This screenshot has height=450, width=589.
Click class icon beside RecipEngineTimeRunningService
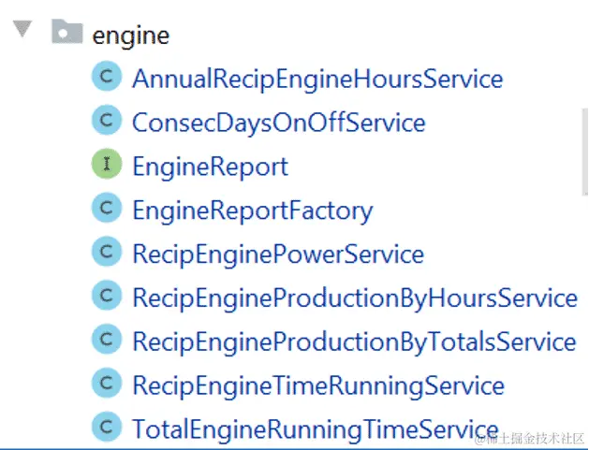107,384
